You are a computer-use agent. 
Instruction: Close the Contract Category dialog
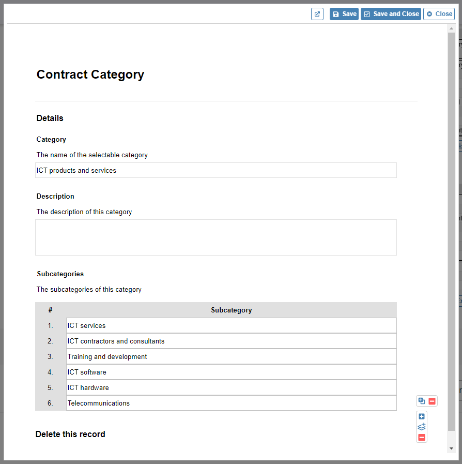click(439, 14)
